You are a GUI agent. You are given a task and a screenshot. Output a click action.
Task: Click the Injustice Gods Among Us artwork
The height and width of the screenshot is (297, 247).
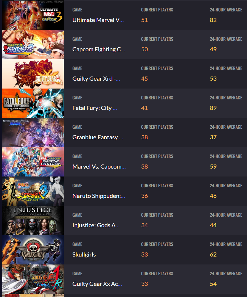[x=33, y=220]
